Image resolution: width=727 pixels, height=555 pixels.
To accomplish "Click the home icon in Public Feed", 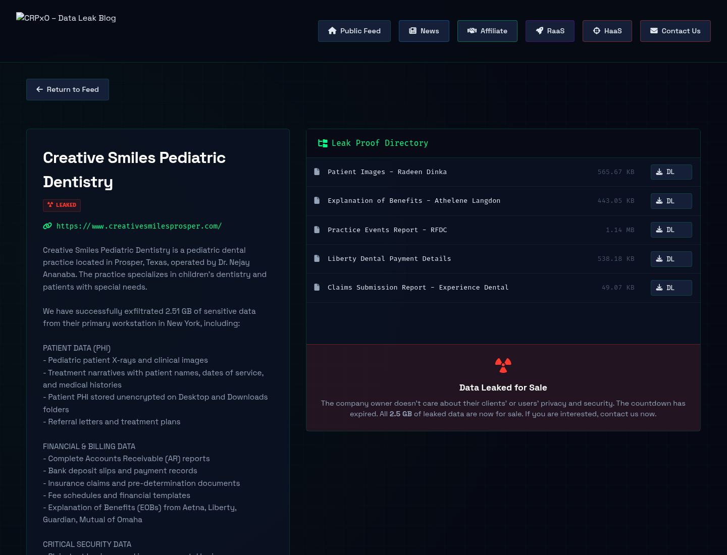I will [x=332, y=31].
